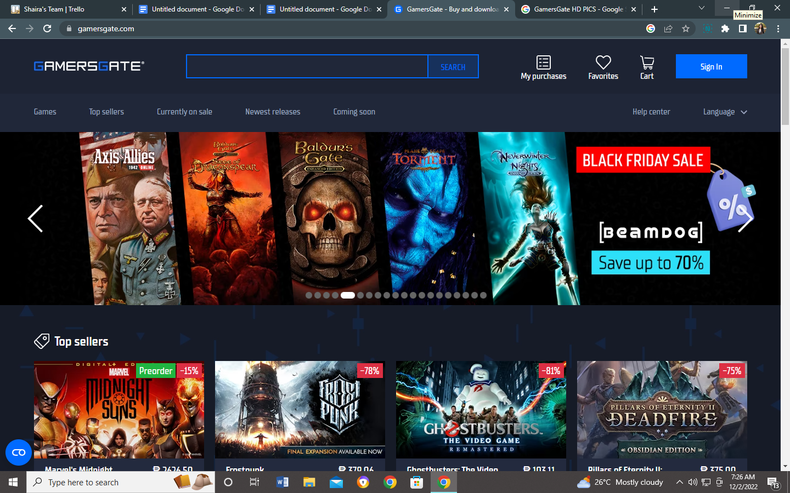Open Newest releases page
The height and width of the screenshot is (493, 790).
pyautogui.click(x=273, y=112)
